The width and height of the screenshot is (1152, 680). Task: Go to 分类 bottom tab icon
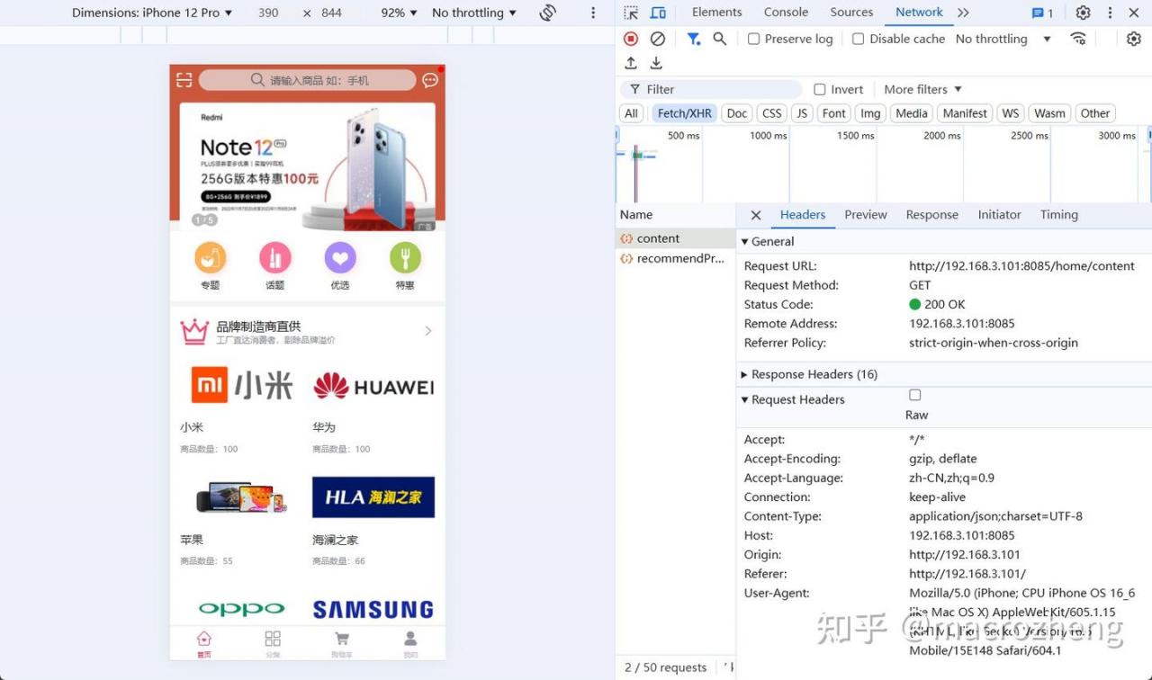273,639
